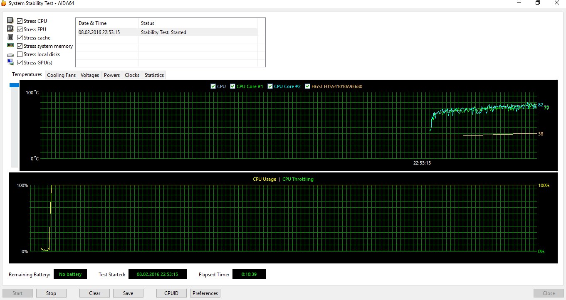Screen dimensions: 566x300
Task: Click the 22:53:15 time marker on temperature graph
Action: pyautogui.click(x=422, y=163)
